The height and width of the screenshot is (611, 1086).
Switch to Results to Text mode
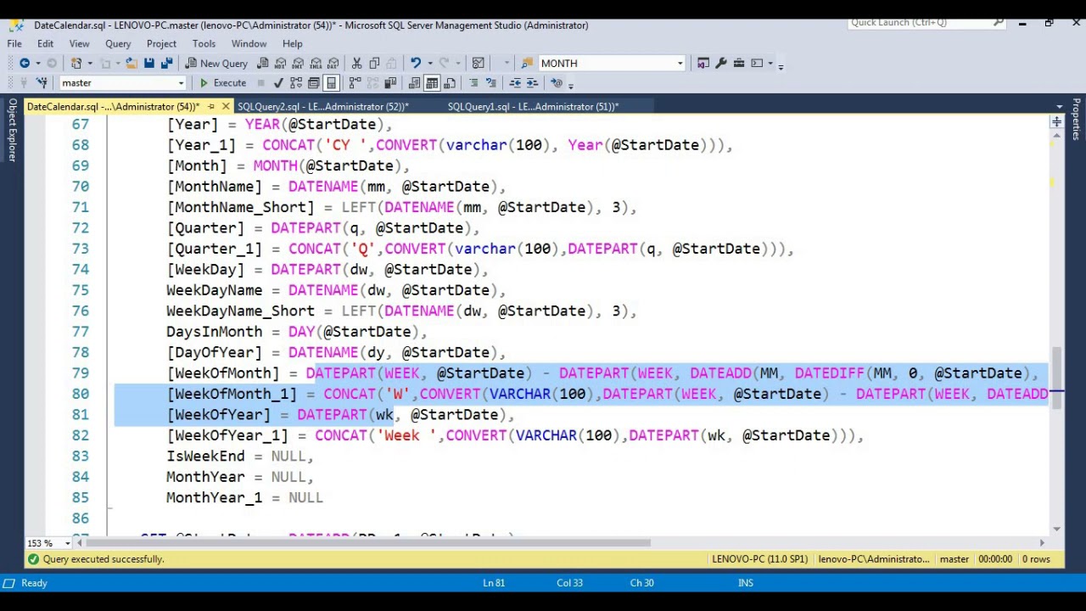[414, 83]
